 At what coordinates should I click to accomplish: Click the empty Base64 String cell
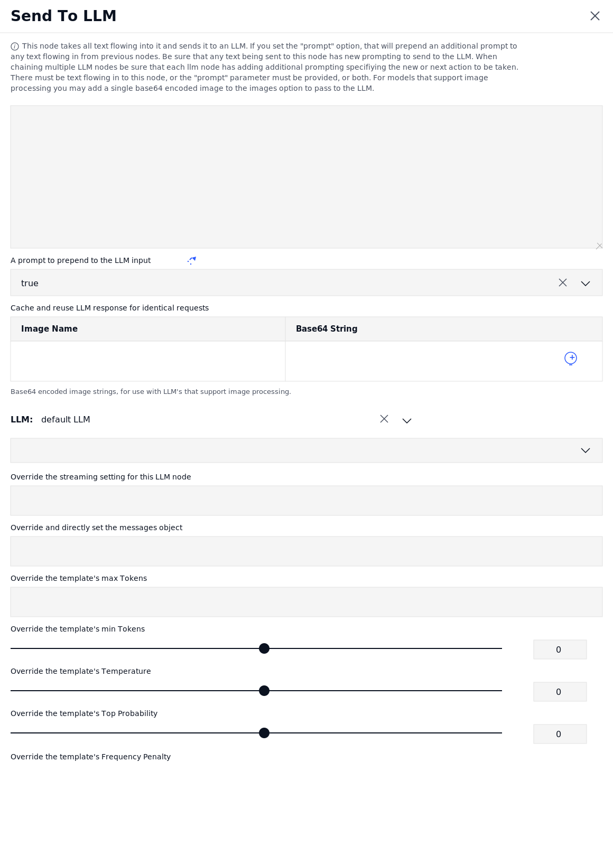[x=444, y=361]
